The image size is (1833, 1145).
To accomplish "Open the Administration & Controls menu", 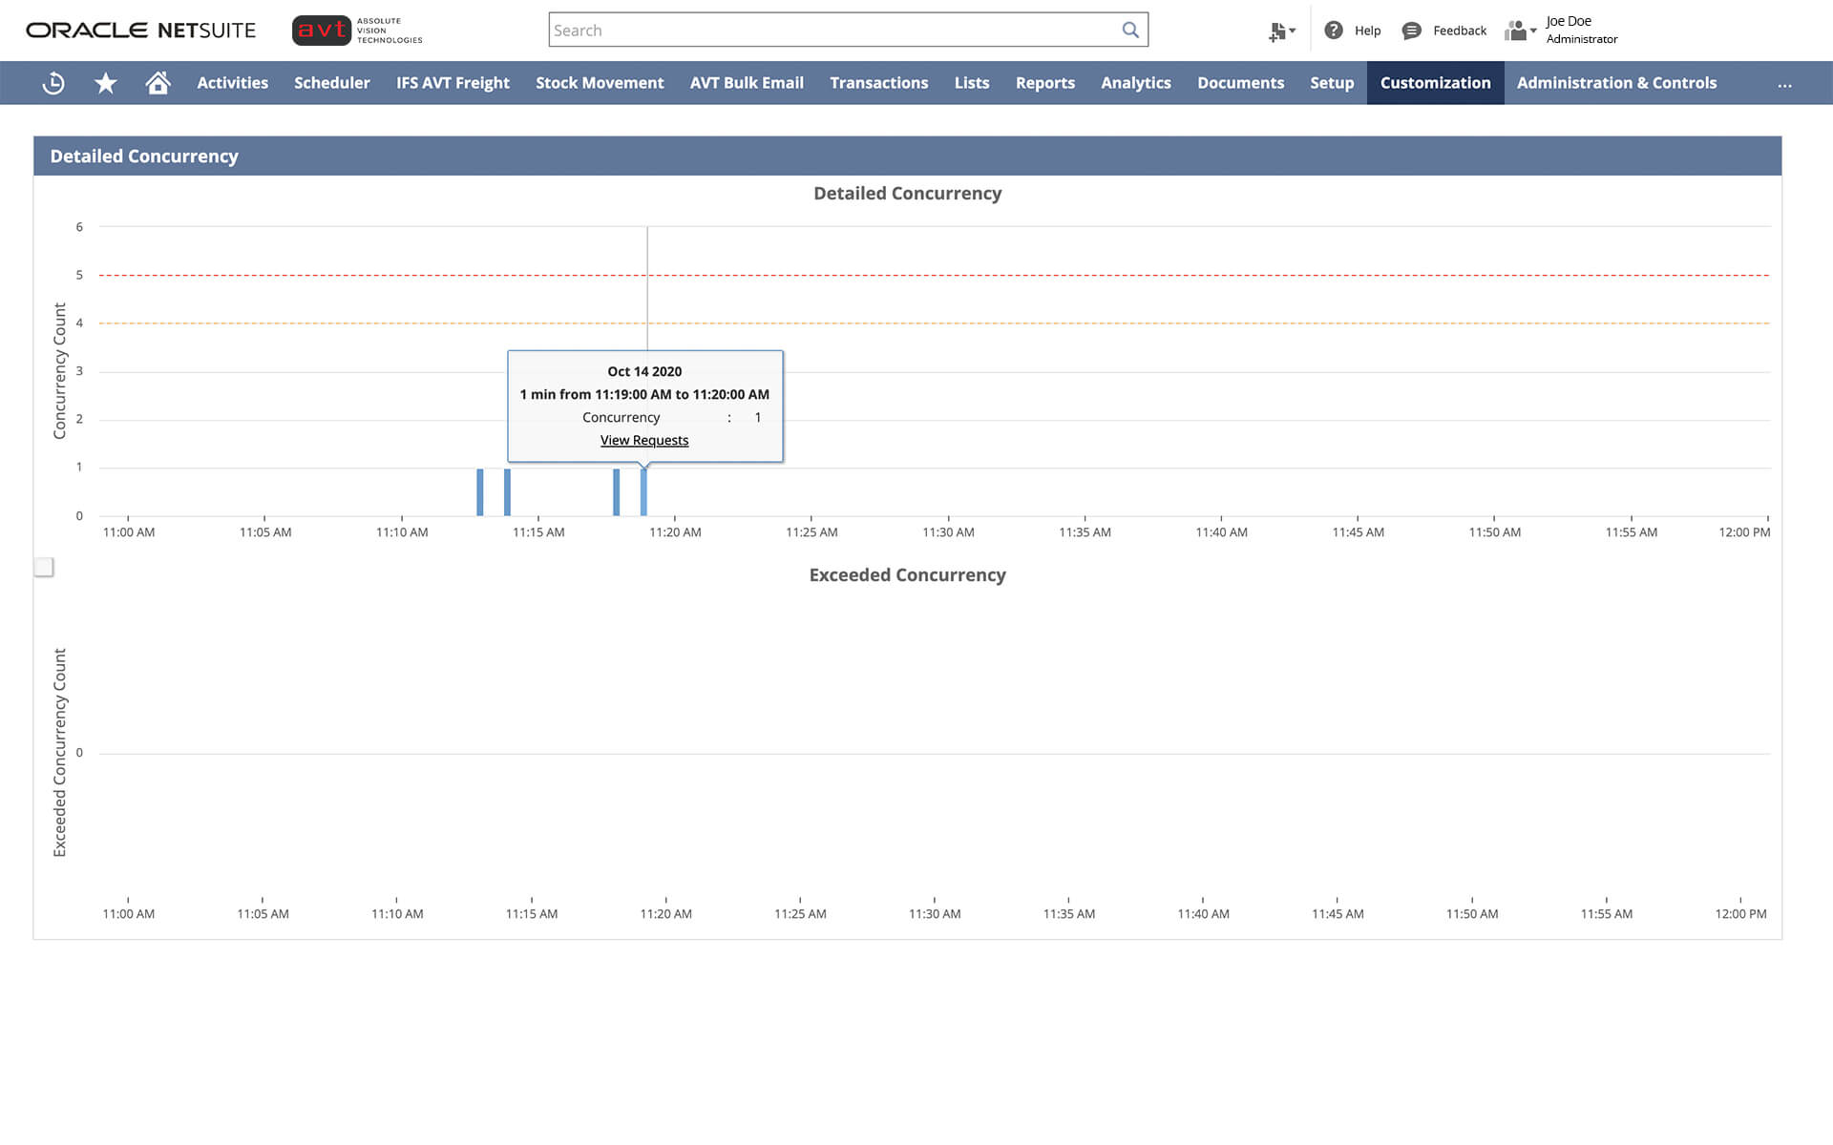I will pyautogui.click(x=1616, y=83).
